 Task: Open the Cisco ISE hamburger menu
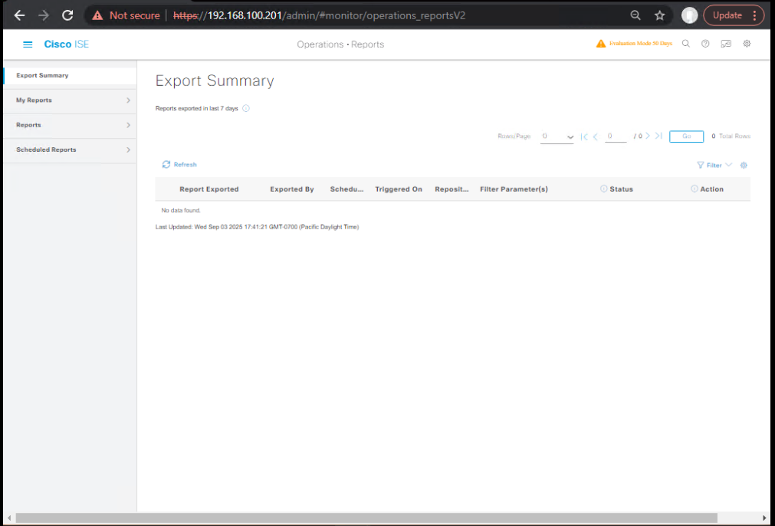coord(28,44)
